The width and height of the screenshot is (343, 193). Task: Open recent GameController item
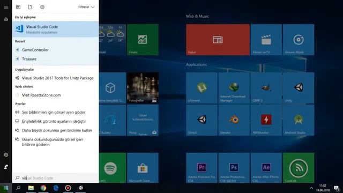coord(56,50)
